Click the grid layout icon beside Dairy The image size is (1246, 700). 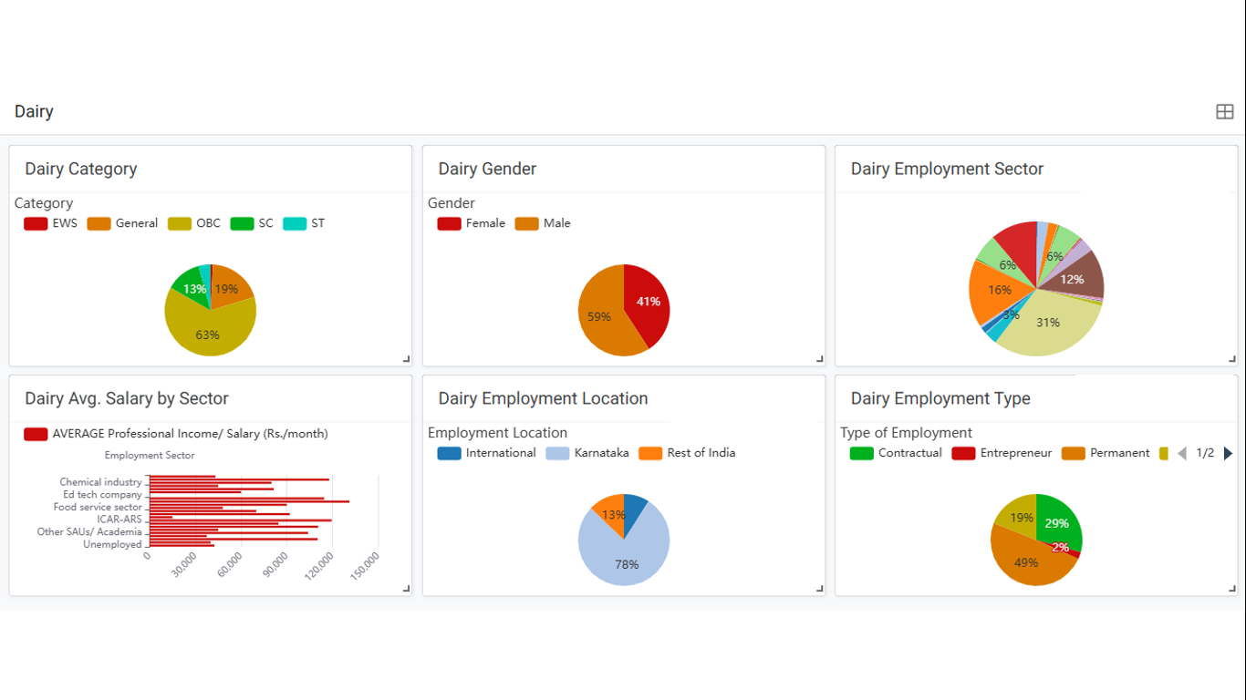1224,112
